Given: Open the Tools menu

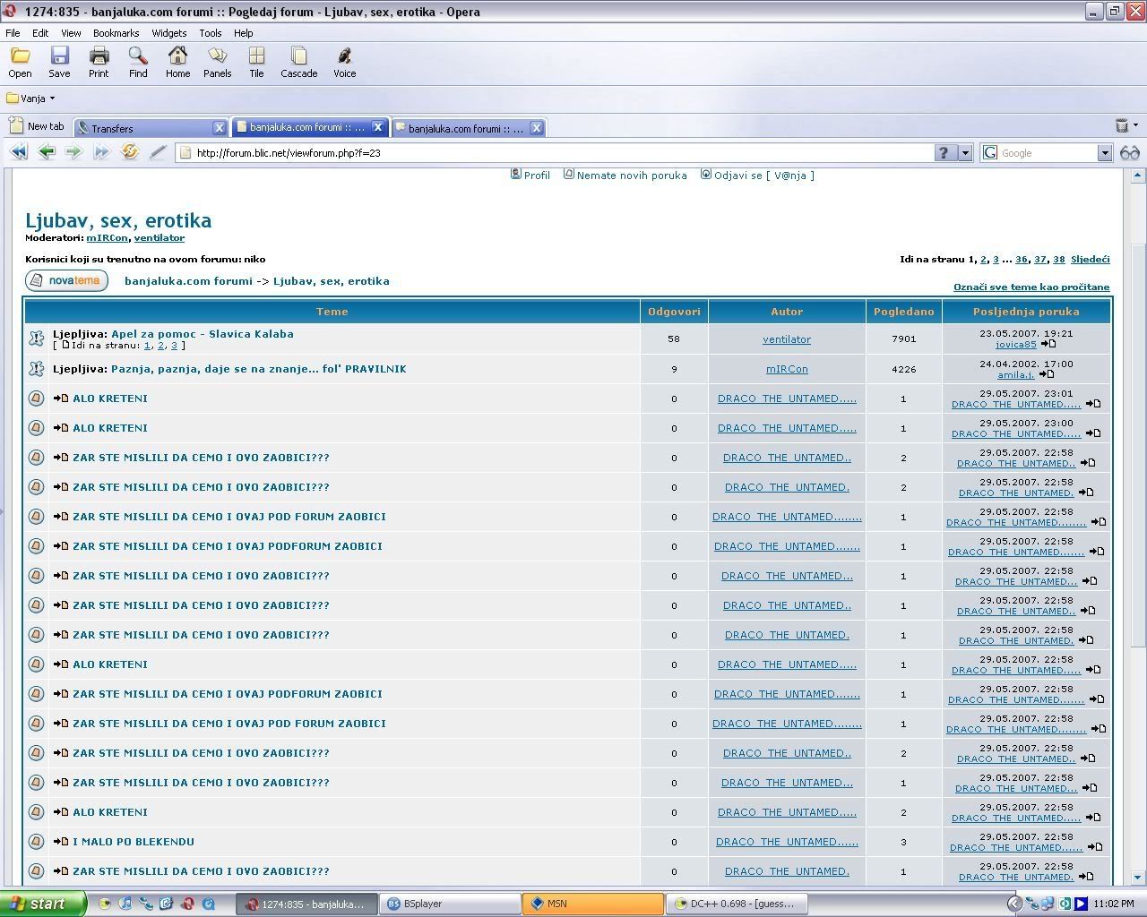Looking at the screenshot, I should pos(211,33).
